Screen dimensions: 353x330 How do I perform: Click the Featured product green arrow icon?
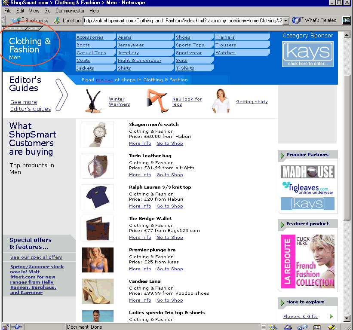pos(282,224)
